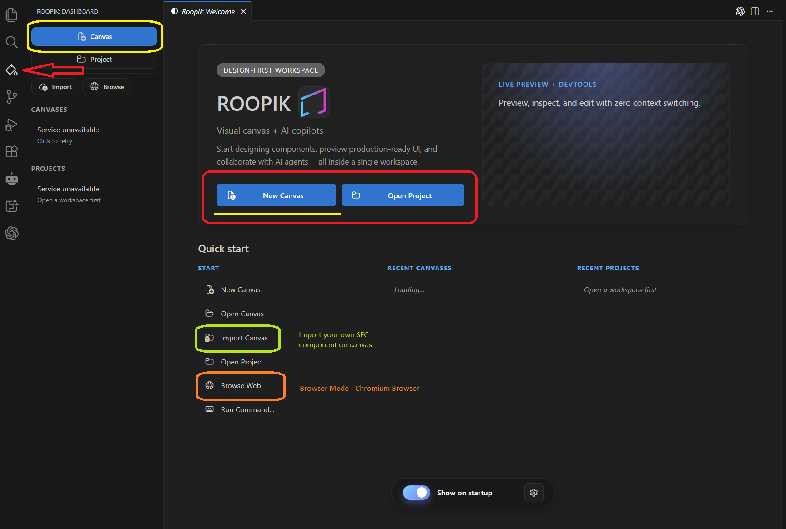Open the Source Control view
786x529 pixels.
(11, 96)
